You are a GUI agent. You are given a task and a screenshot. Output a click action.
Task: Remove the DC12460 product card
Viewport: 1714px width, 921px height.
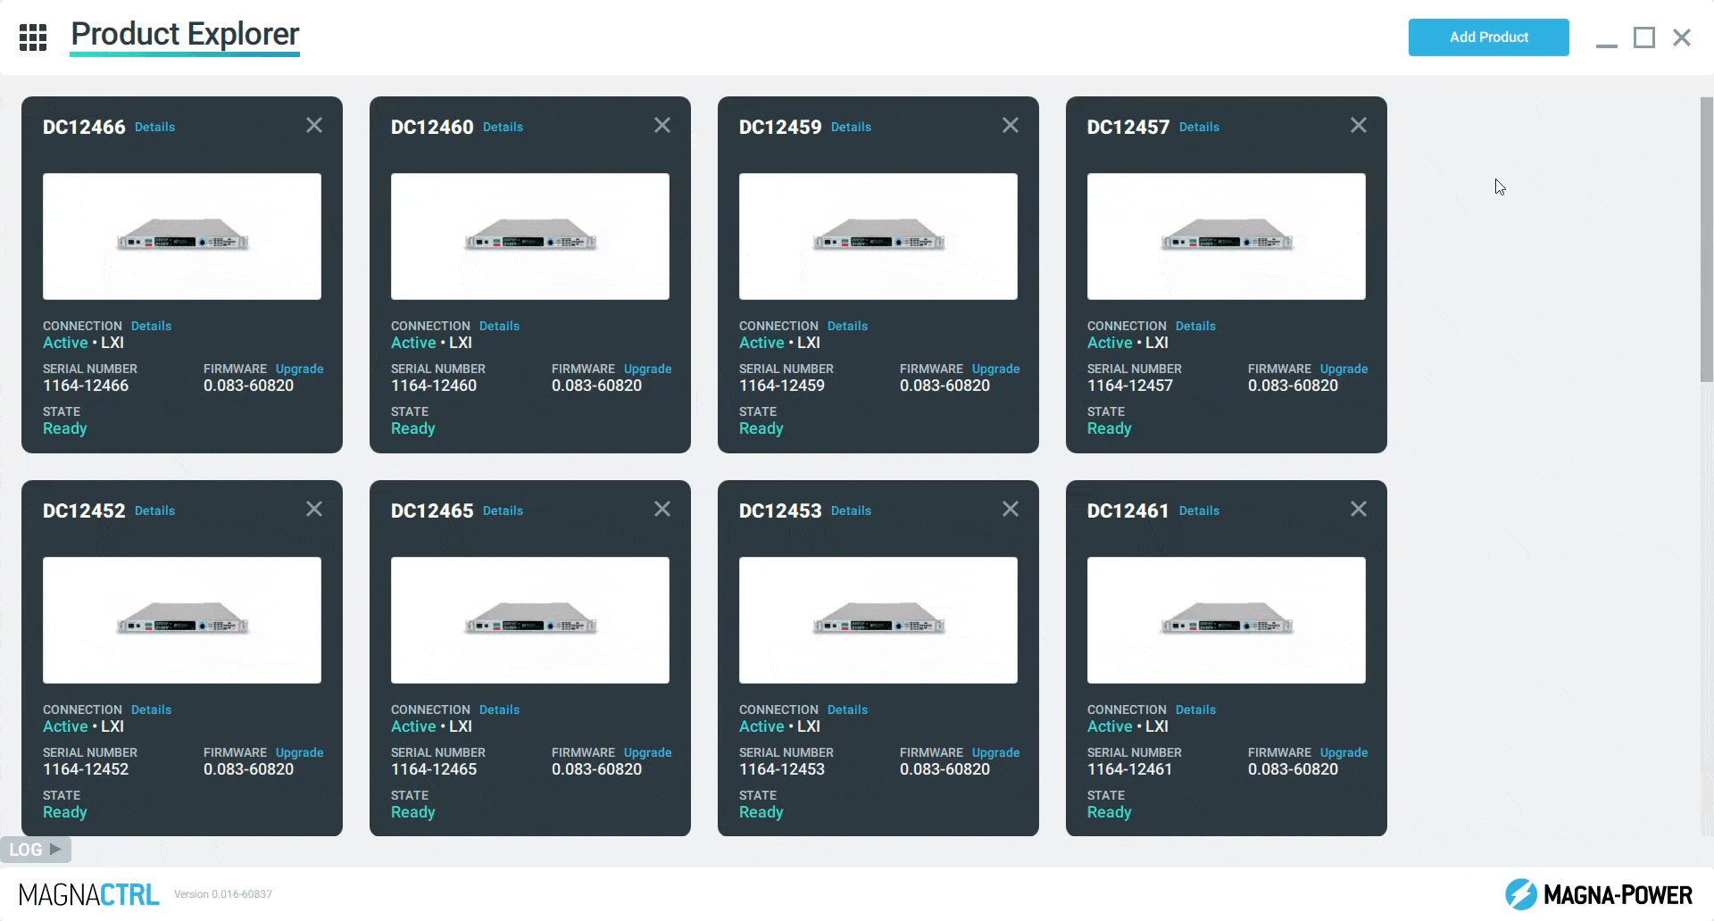click(x=662, y=125)
